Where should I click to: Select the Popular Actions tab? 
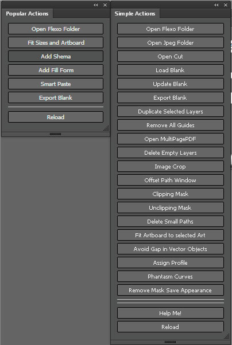click(27, 14)
